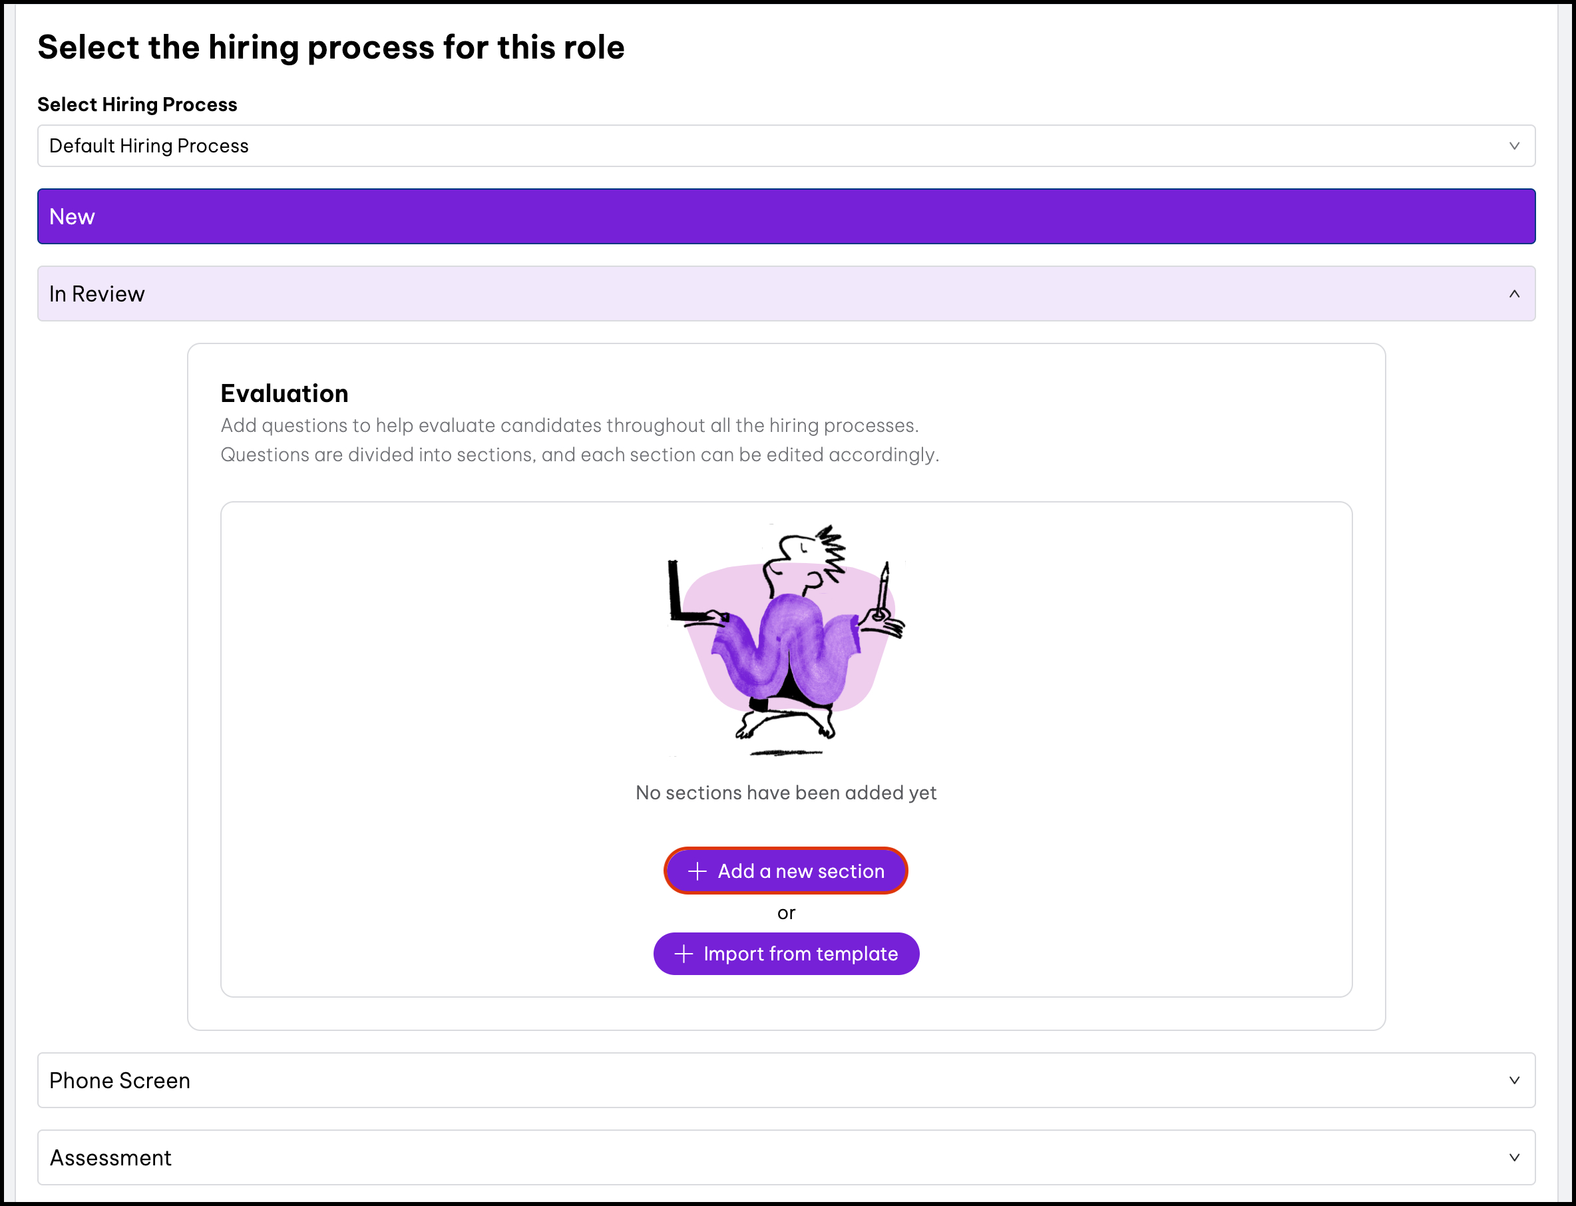
Task: Click Assessment down chevron icon
Action: point(1514,1157)
